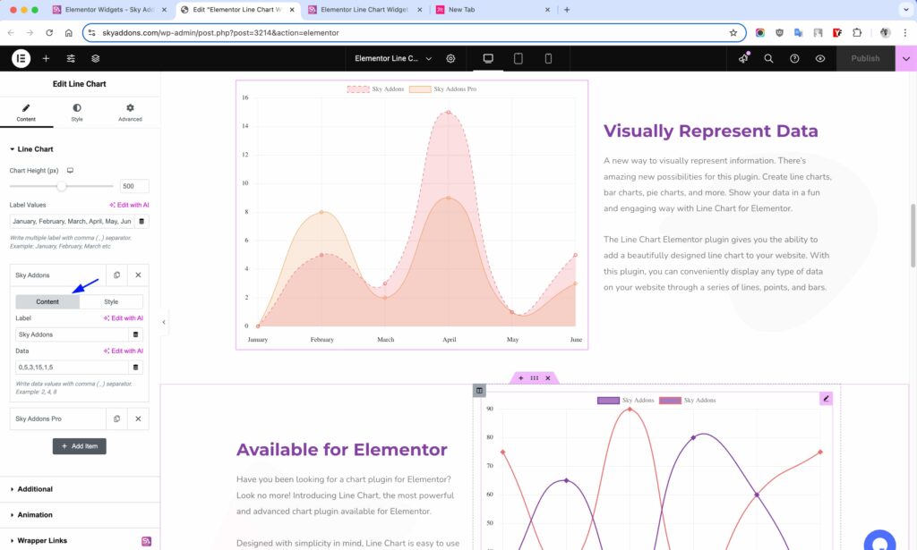Click the Elementor logo menu icon
The image size is (917, 550).
(x=21, y=58)
